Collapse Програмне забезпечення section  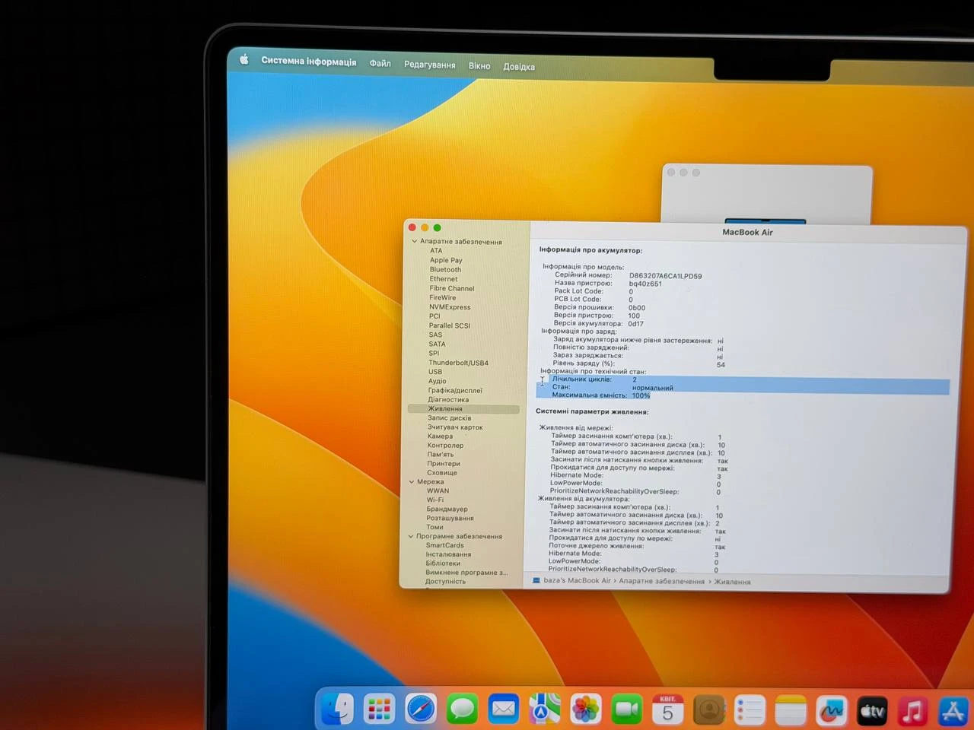pyautogui.click(x=411, y=536)
